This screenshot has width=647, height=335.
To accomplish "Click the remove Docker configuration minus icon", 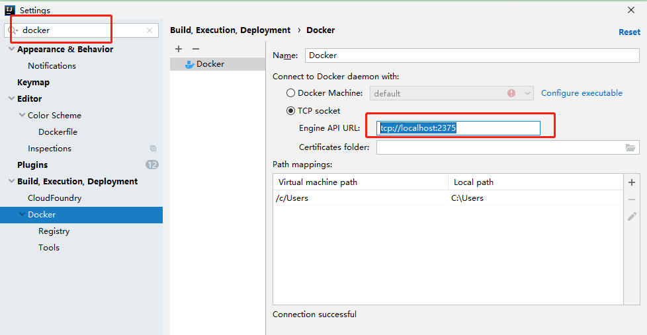I will coord(195,49).
